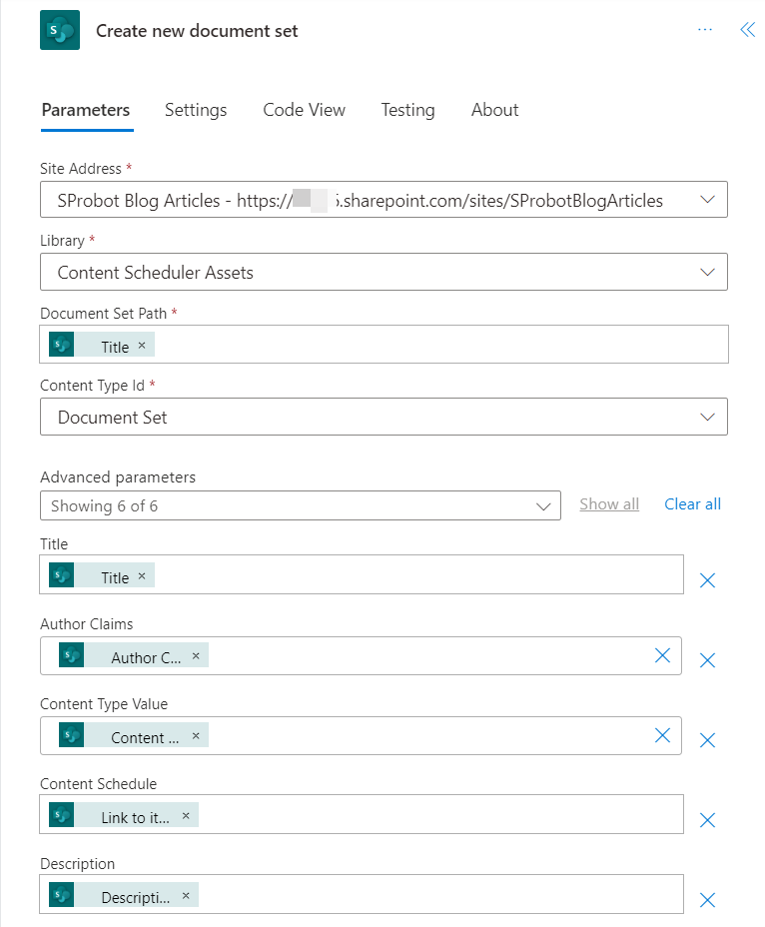Select the Link to it... dynamic content token
This screenshot has width=765, height=927.
[x=124, y=816]
